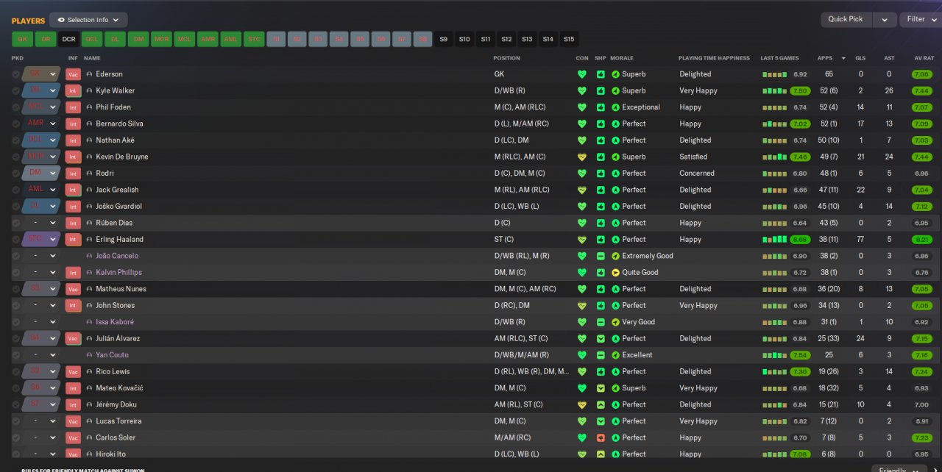This screenshot has height=472, width=942.
Task: Click Yan Couto's last 5 games form bars
Action: pyautogui.click(x=774, y=356)
